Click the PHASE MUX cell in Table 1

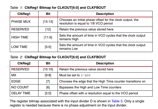(x=21, y=22)
